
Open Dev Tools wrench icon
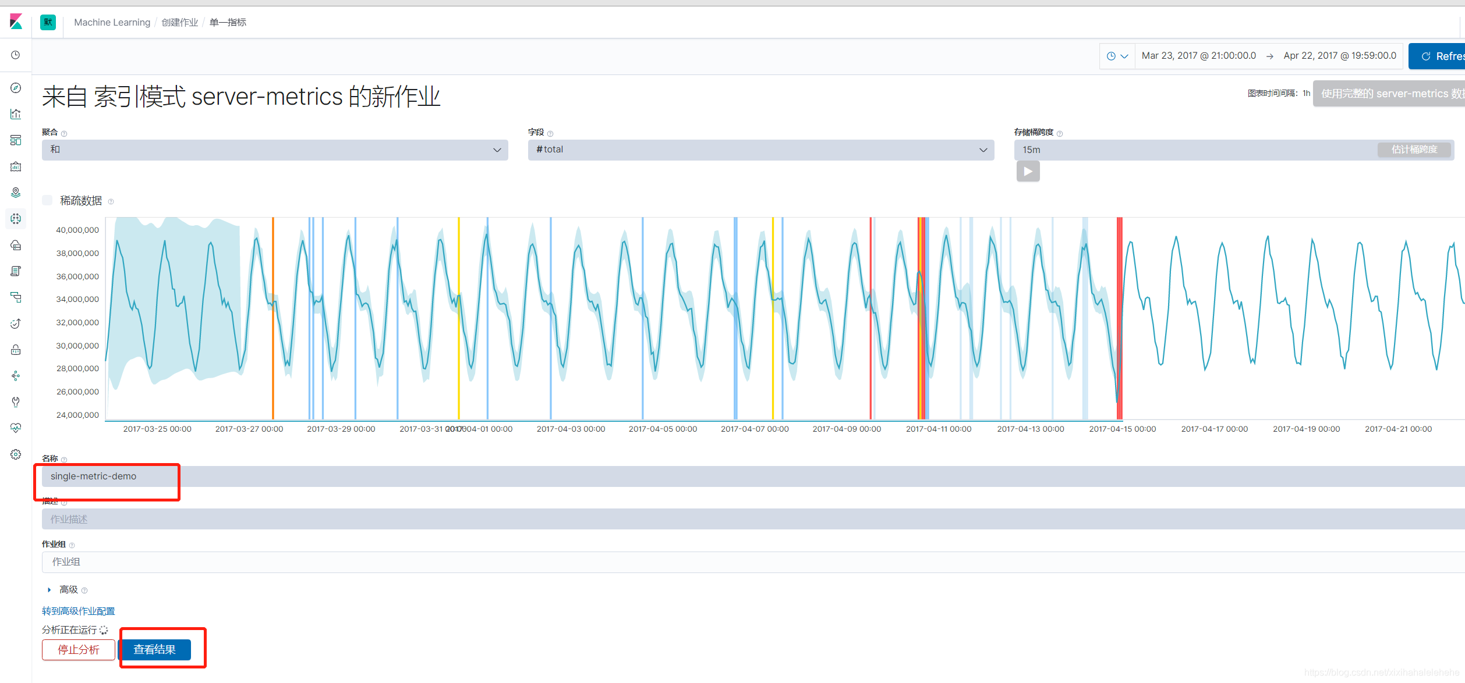pos(16,402)
